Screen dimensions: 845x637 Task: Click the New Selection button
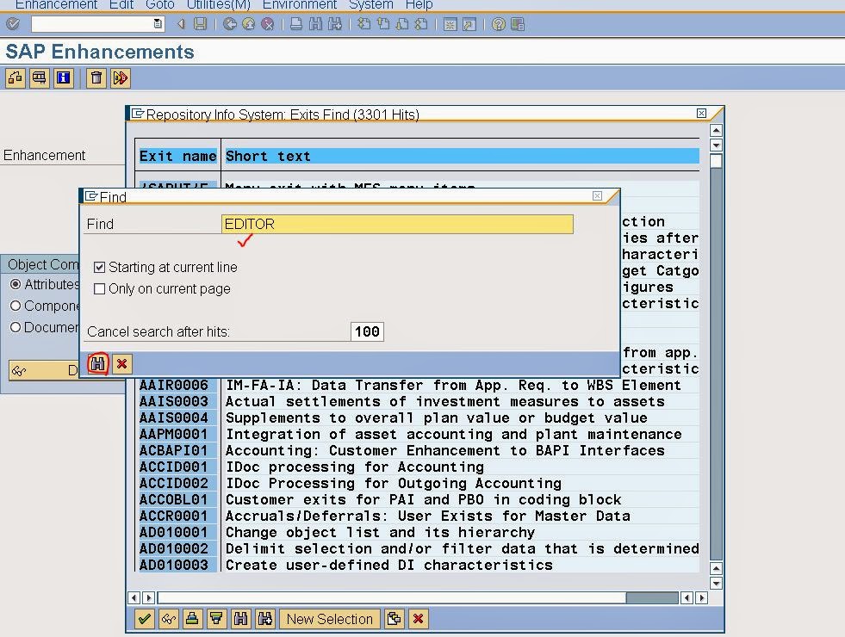(x=329, y=619)
